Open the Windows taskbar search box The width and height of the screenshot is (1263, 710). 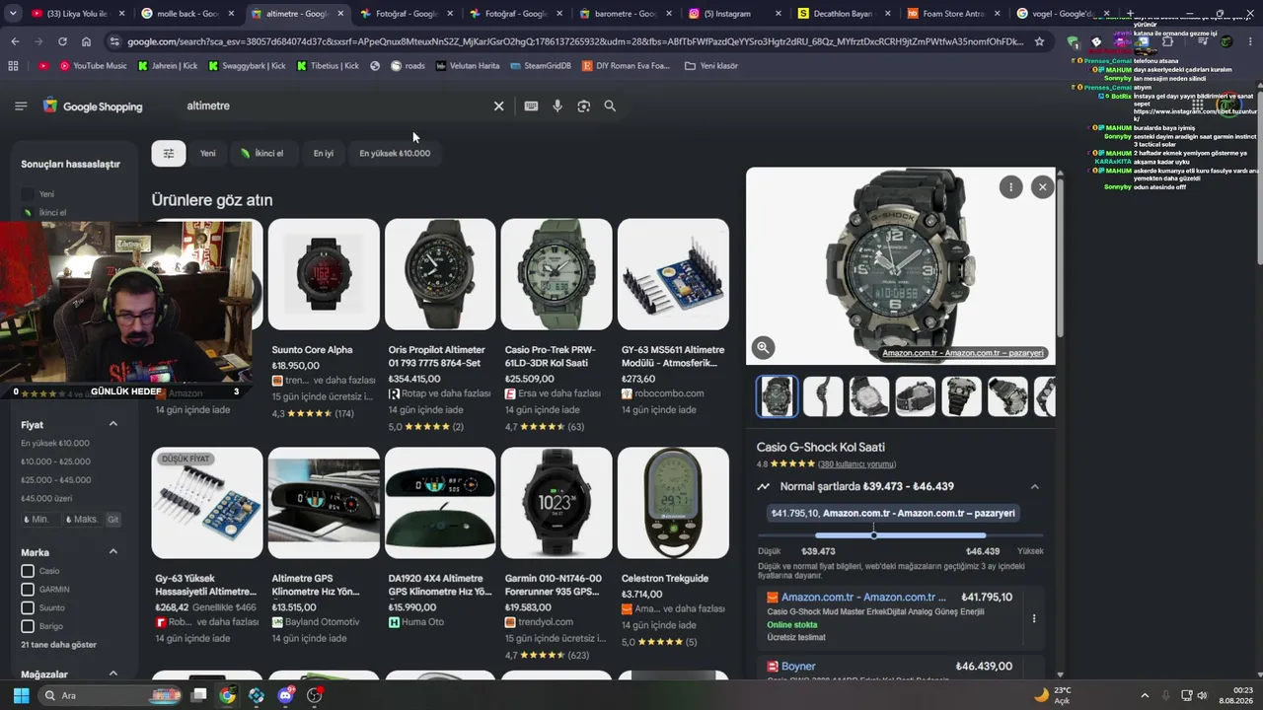109,695
